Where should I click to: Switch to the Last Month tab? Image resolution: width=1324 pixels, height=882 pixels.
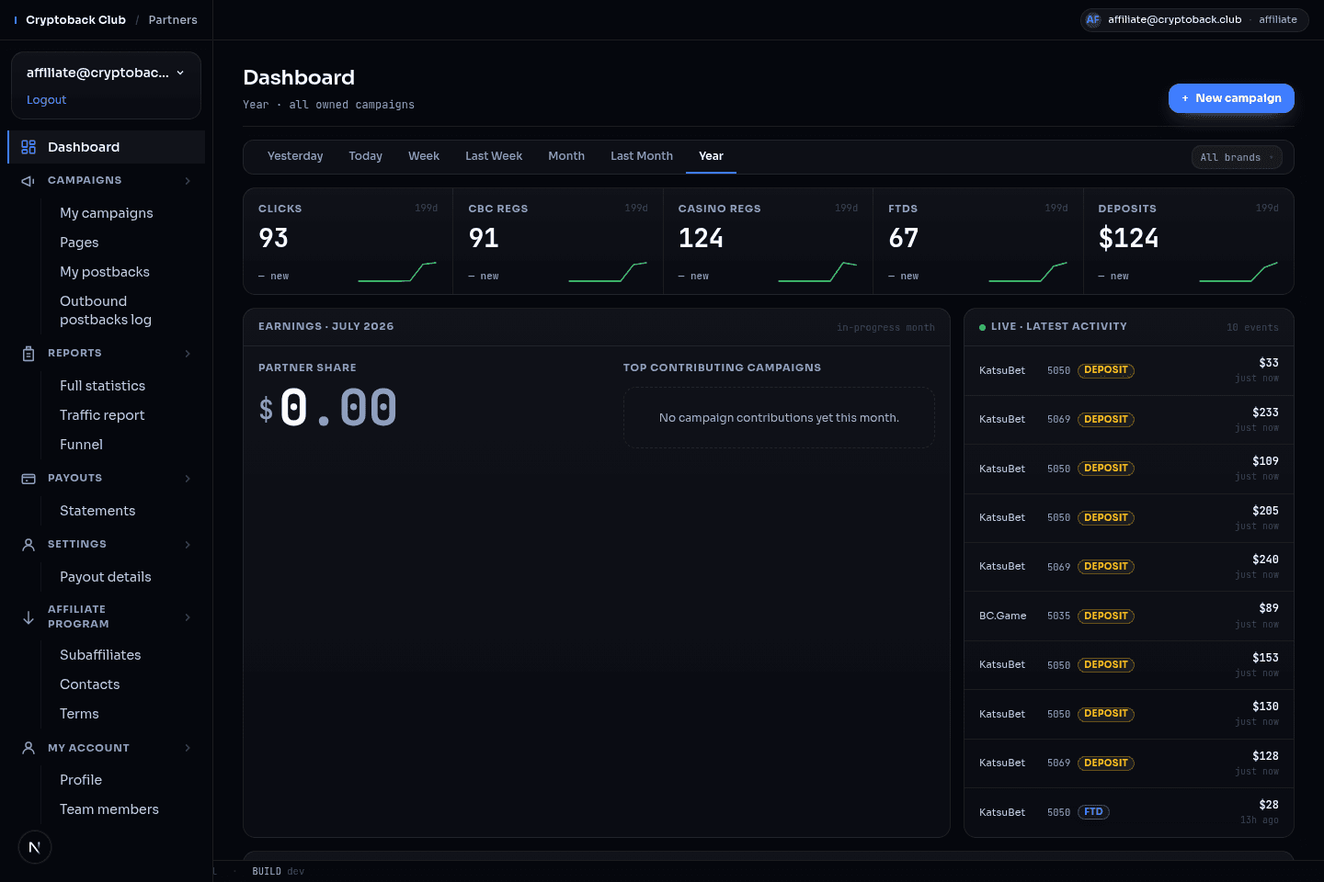point(642,156)
